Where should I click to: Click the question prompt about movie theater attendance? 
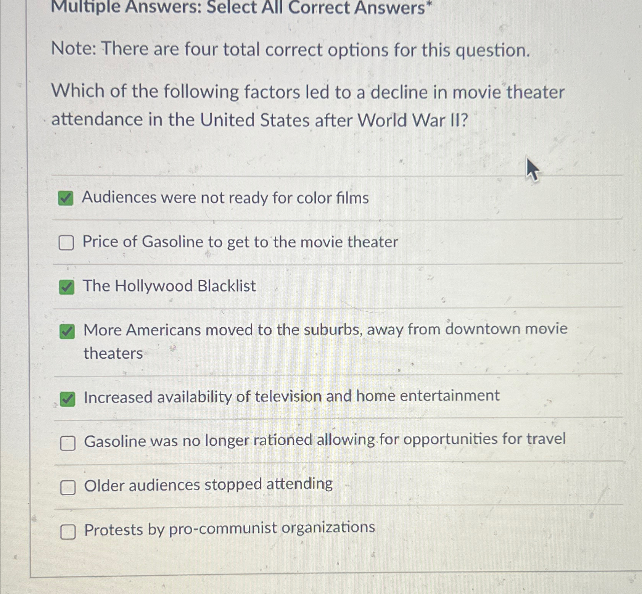[308, 105]
